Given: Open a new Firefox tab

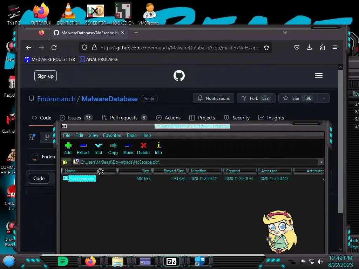Looking at the screenshot, I should 136,33.
